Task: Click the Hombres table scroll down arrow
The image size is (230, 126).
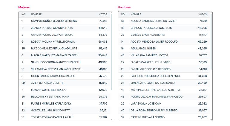Action: pyautogui.click(x=211, y=119)
